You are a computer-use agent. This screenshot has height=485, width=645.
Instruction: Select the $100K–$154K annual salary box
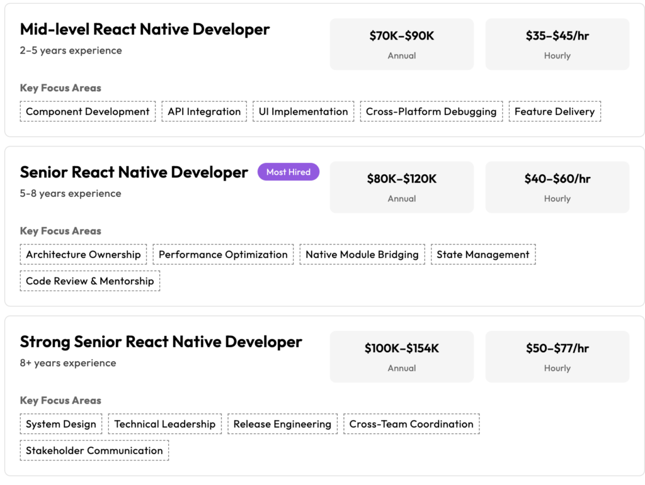pyautogui.click(x=401, y=357)
